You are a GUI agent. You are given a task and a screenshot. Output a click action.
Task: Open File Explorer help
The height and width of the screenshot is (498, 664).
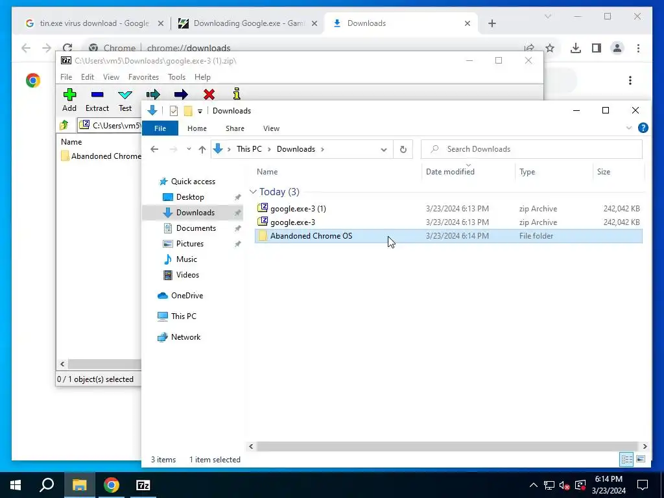[x=643, y=128]
